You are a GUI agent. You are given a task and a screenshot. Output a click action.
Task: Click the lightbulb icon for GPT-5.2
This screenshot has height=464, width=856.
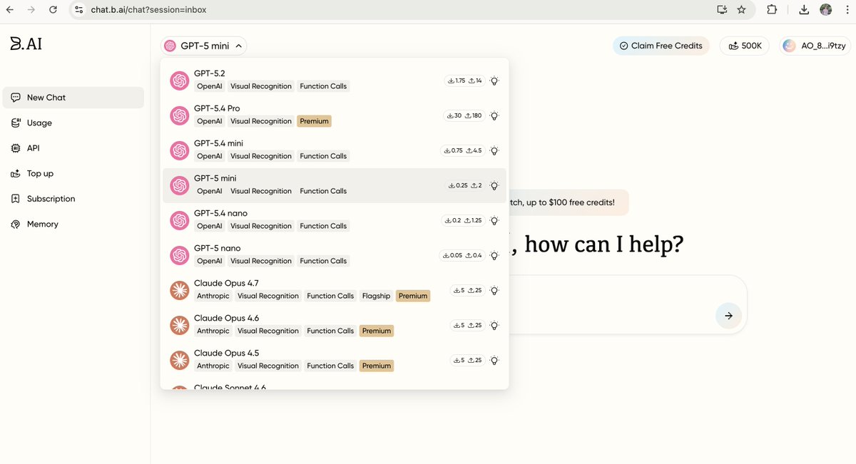click(x=494, y=81)
